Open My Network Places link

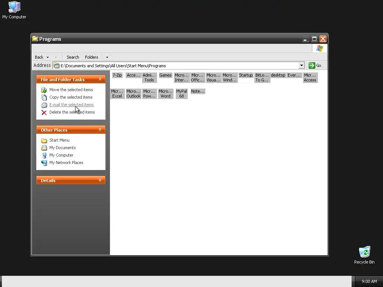pos(66,163)
